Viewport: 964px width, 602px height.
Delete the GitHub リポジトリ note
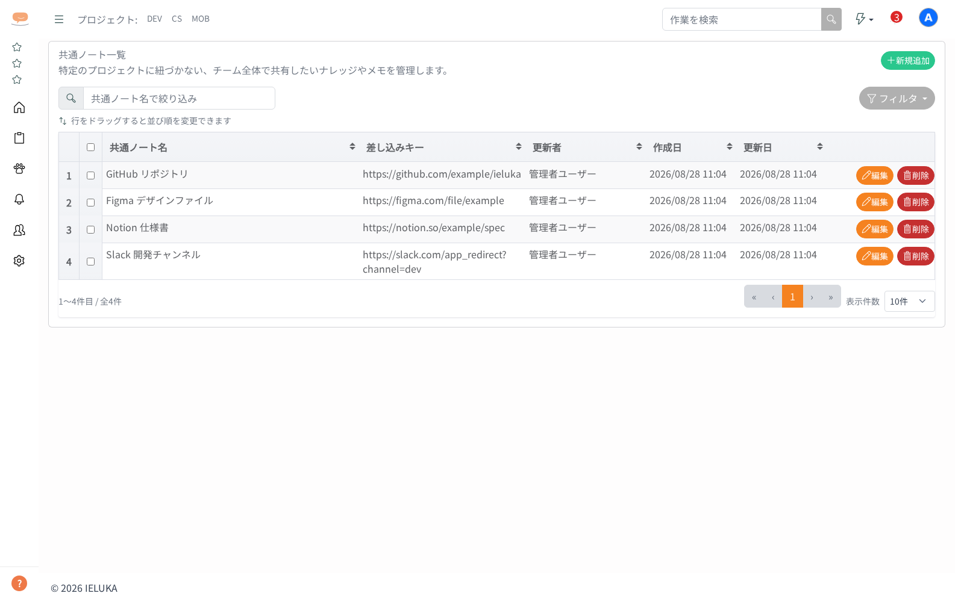click(x=915, y=175)
